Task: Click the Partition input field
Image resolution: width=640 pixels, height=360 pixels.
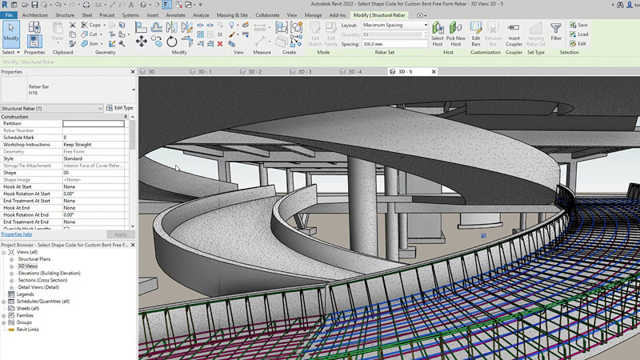Action: coord(94,124)
